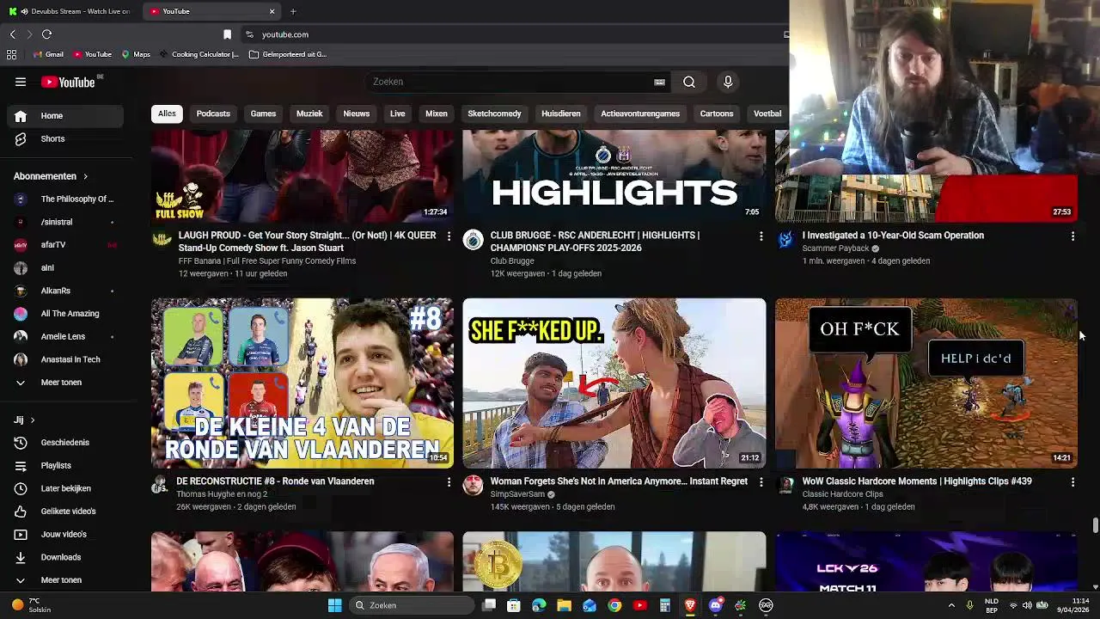Open the bookmarks bar apps grid icon
Image resolution: width=1100 pixels, height=619 pixels.
pyautogui.click(x=11, y=54)
